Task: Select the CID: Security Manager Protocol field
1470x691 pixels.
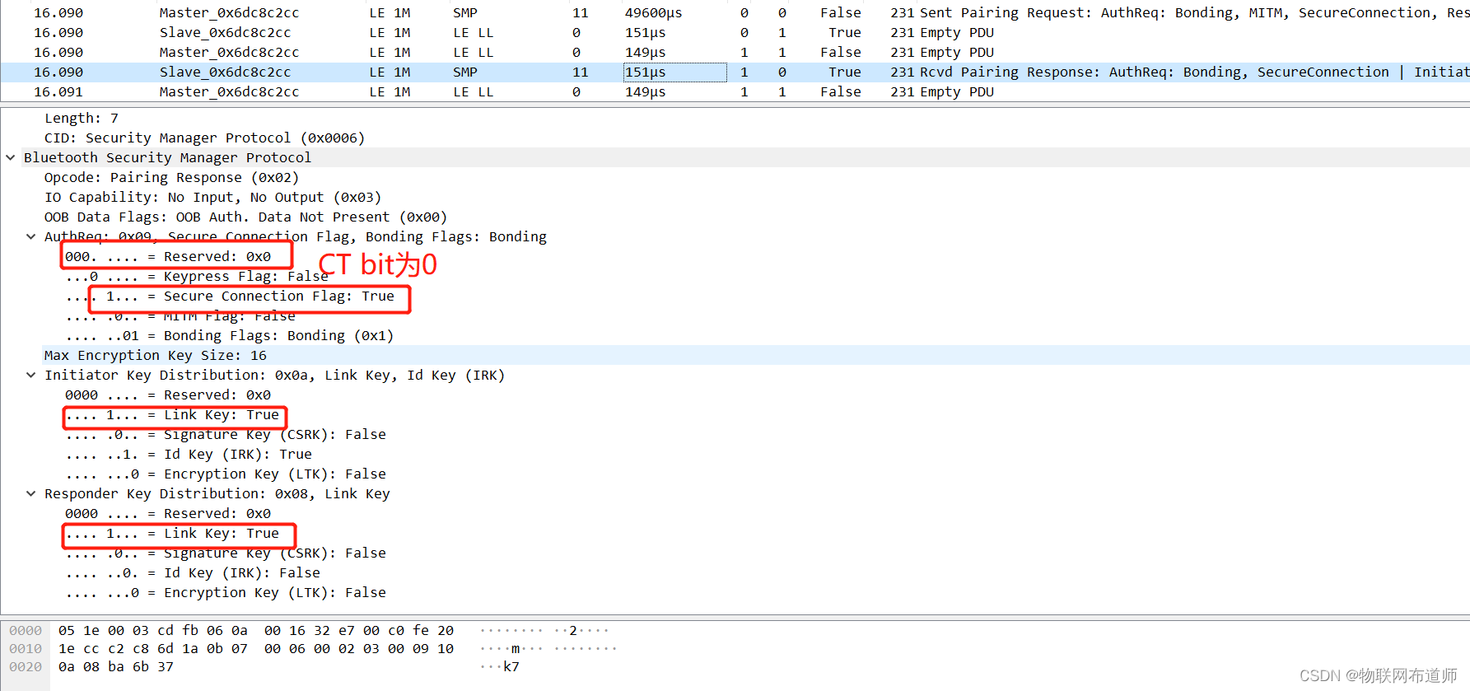Action: (204, 138)
